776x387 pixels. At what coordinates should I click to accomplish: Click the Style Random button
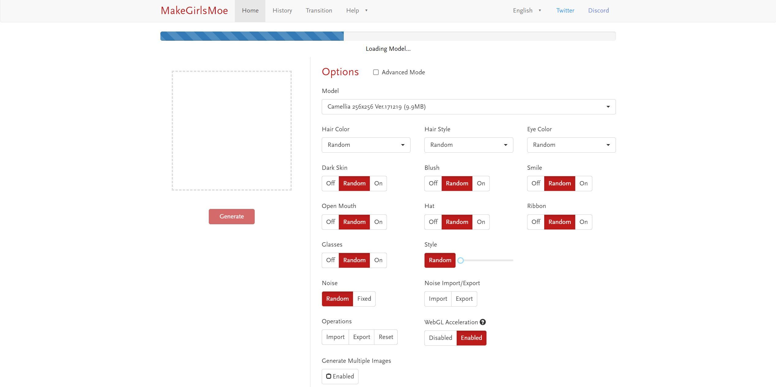pos(440,260)
